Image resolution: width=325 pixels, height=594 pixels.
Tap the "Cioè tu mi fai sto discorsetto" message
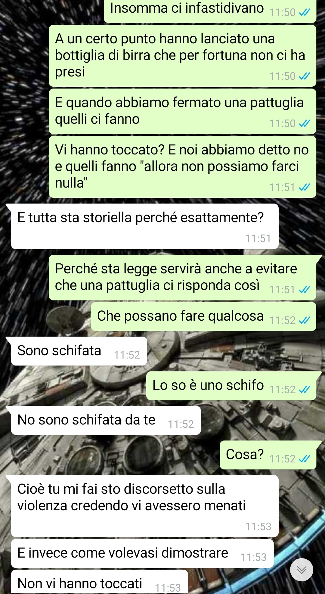[x=145, y=506]
